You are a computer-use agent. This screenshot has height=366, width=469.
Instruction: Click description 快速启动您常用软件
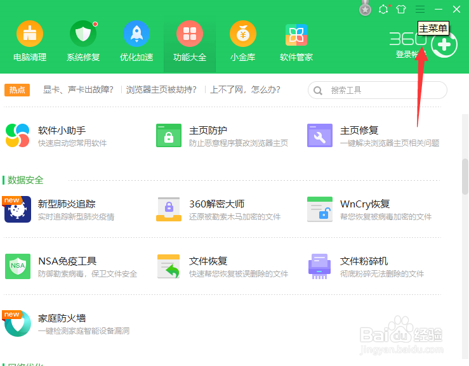pyautogui.click(x=72, y=143)
